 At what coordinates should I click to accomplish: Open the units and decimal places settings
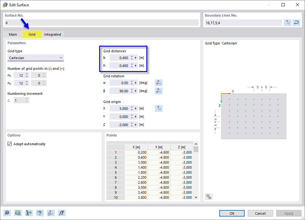[18, 213]
